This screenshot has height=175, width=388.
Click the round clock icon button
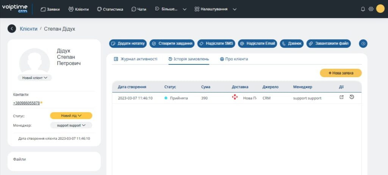point(363,44)
